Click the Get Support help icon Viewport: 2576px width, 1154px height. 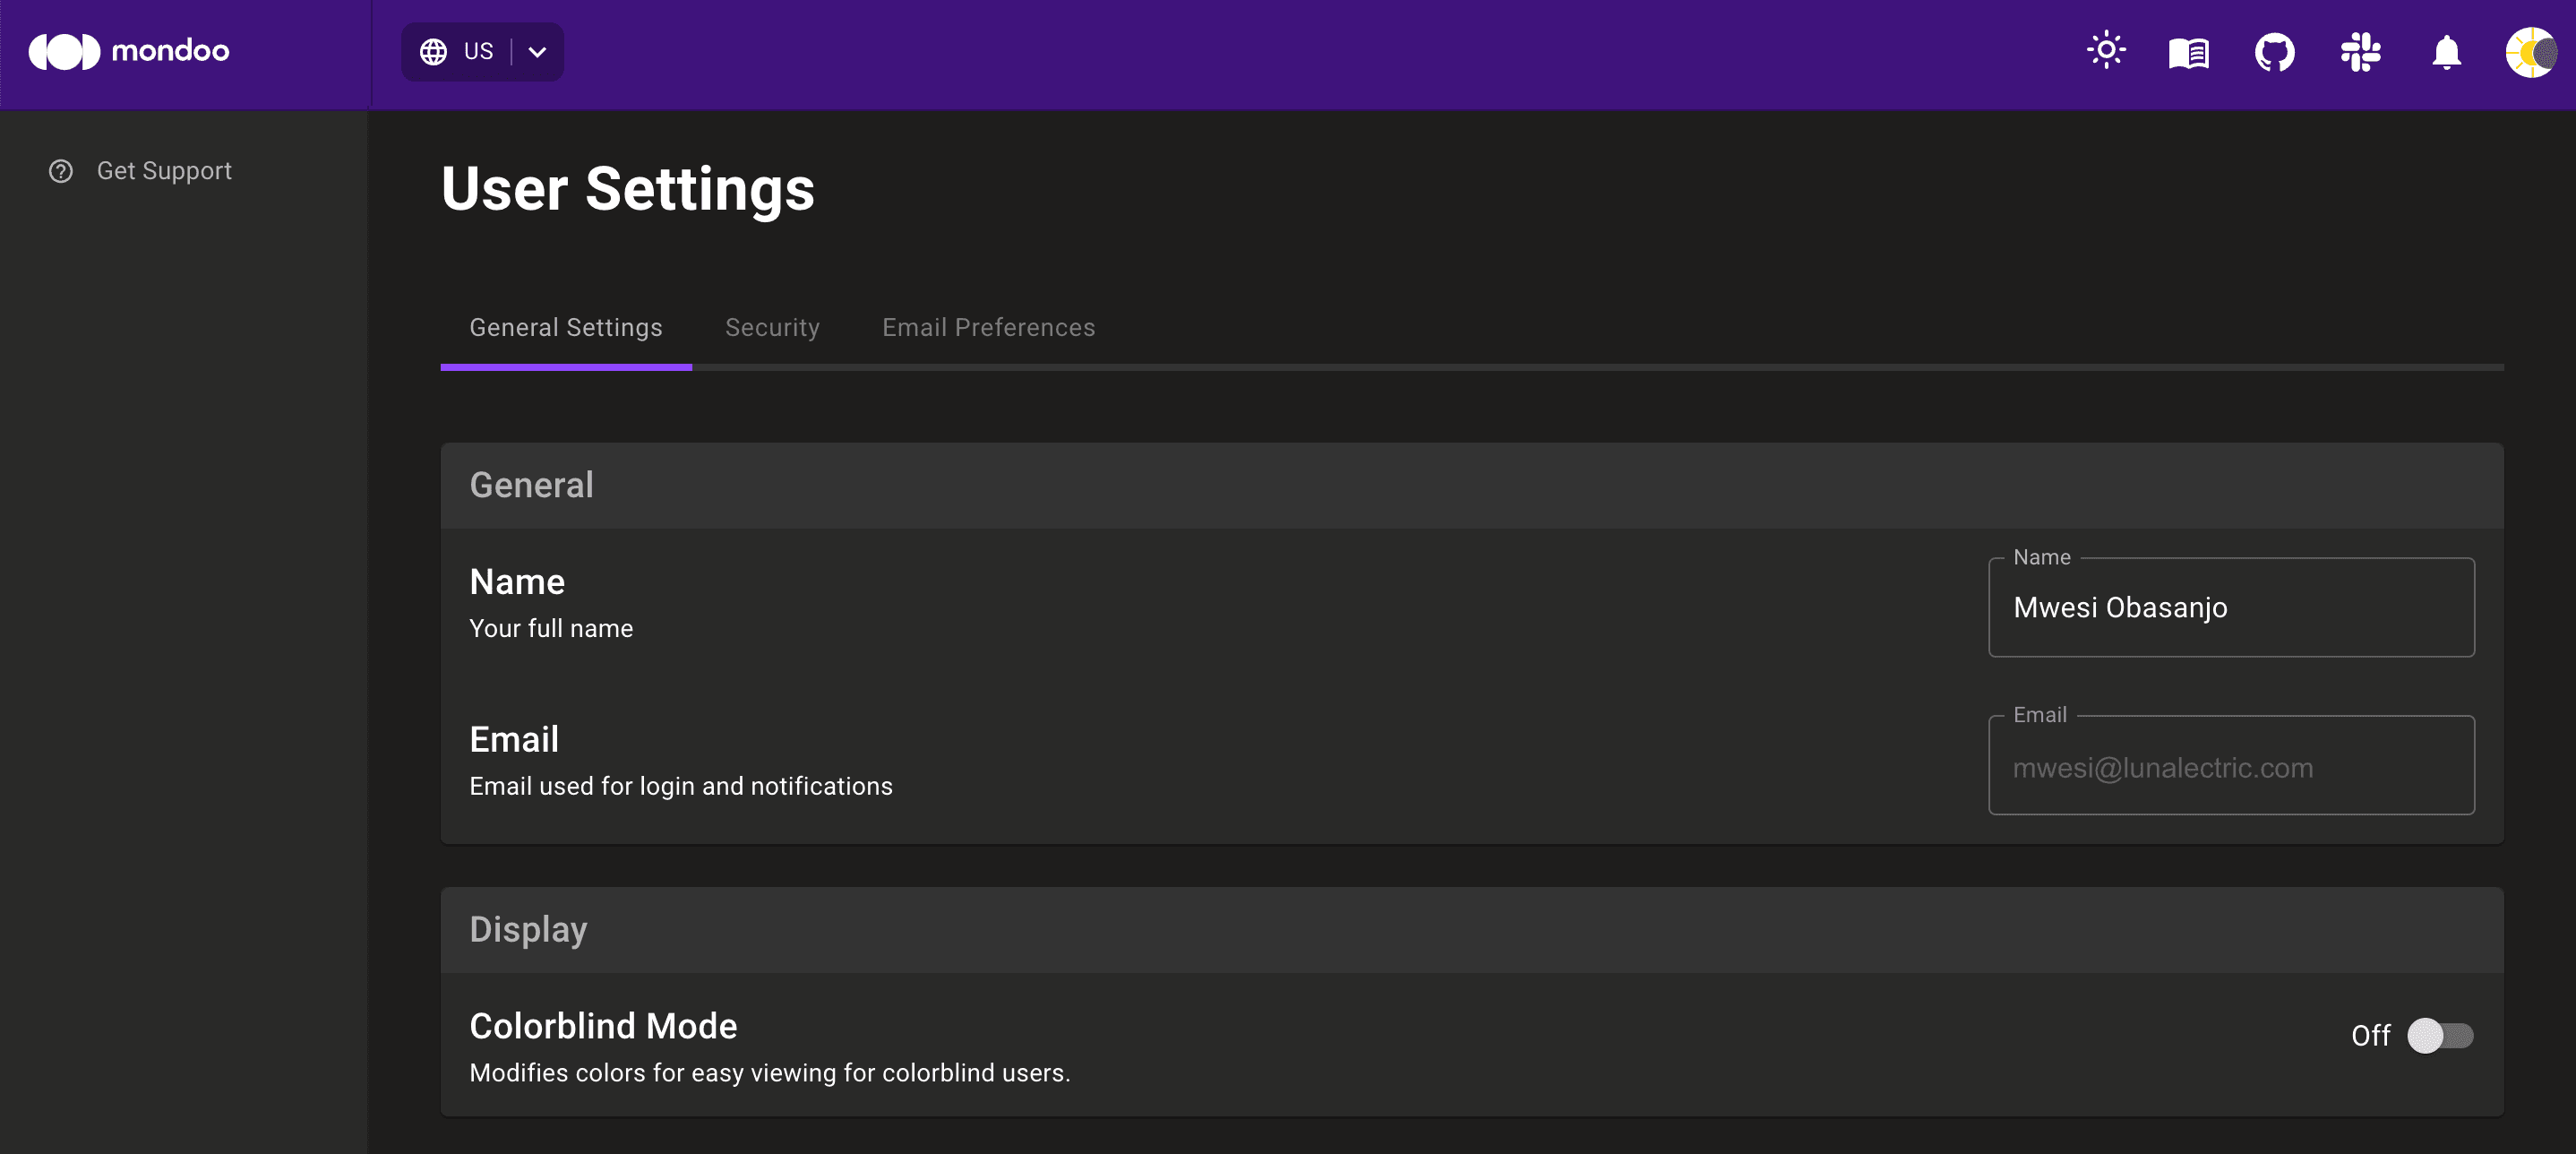pos(60,170)
